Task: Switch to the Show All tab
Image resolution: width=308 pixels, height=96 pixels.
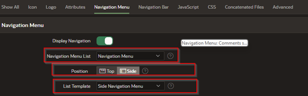Action: click(x=10, y=7)
